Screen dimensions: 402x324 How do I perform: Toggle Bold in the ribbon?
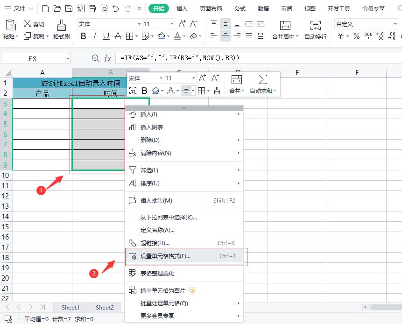pos(83,36)
